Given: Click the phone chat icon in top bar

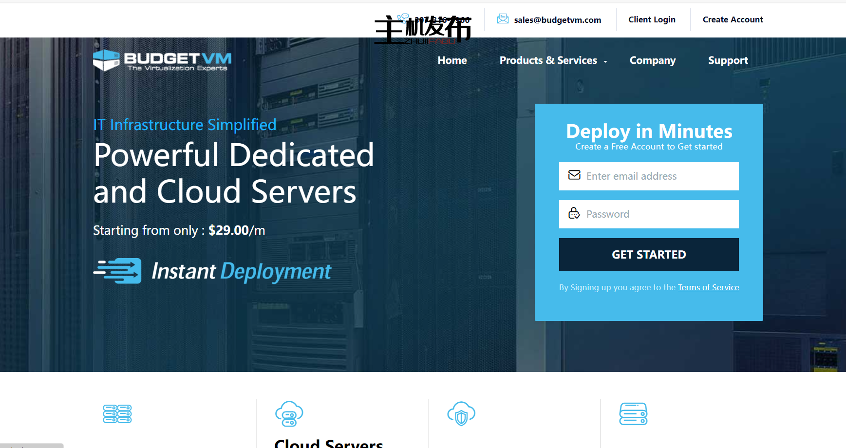Looking at the screenshot, I should point(403,19).
